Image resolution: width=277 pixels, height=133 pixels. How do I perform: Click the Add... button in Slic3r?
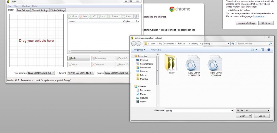coord(79,58)
